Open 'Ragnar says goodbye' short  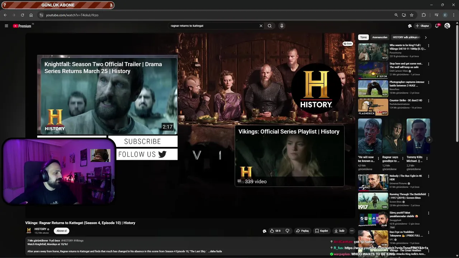click(x=394, y=136)
